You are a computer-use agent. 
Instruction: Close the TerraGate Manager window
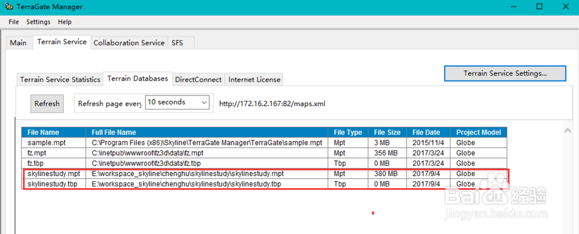[x=566, y=6]
